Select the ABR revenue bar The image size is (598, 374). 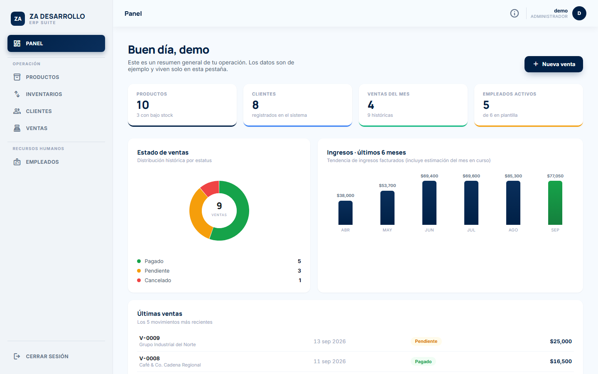[346, 213]
